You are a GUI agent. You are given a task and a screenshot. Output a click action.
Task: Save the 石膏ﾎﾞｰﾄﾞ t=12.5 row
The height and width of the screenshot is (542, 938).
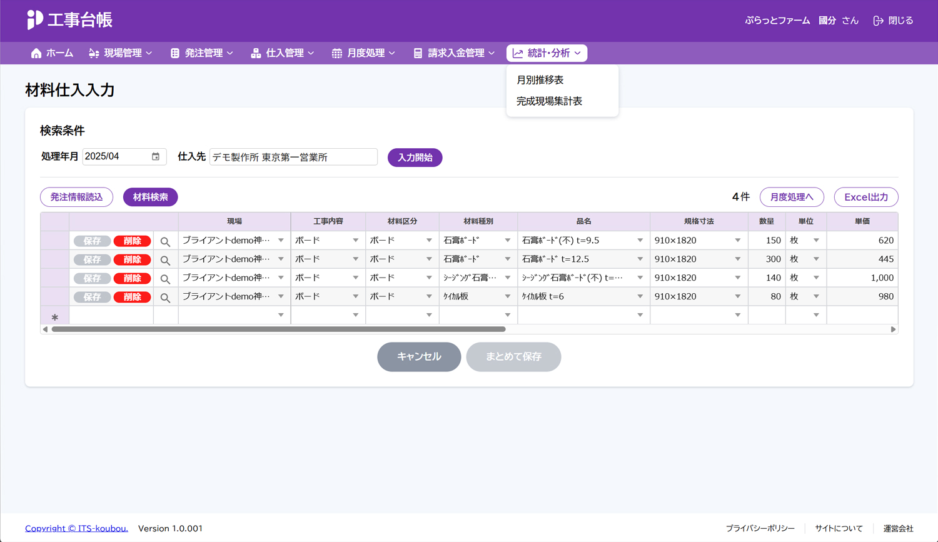pos(93,259)
